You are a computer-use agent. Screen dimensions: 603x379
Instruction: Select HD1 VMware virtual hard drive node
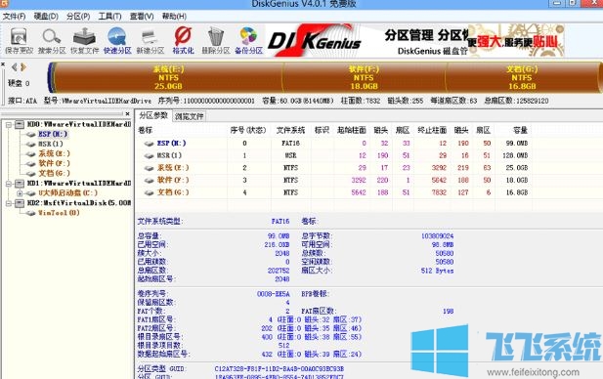[x=79, y=183]
